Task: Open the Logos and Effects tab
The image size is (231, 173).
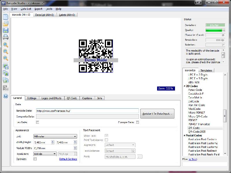Action: pos(52,98)
